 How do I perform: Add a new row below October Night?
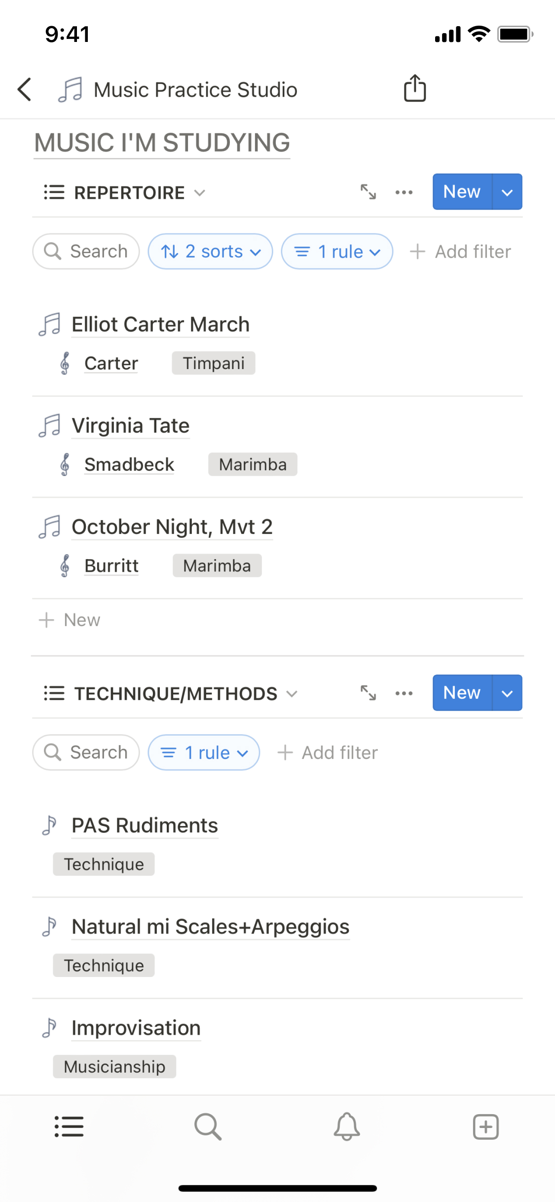70,620
